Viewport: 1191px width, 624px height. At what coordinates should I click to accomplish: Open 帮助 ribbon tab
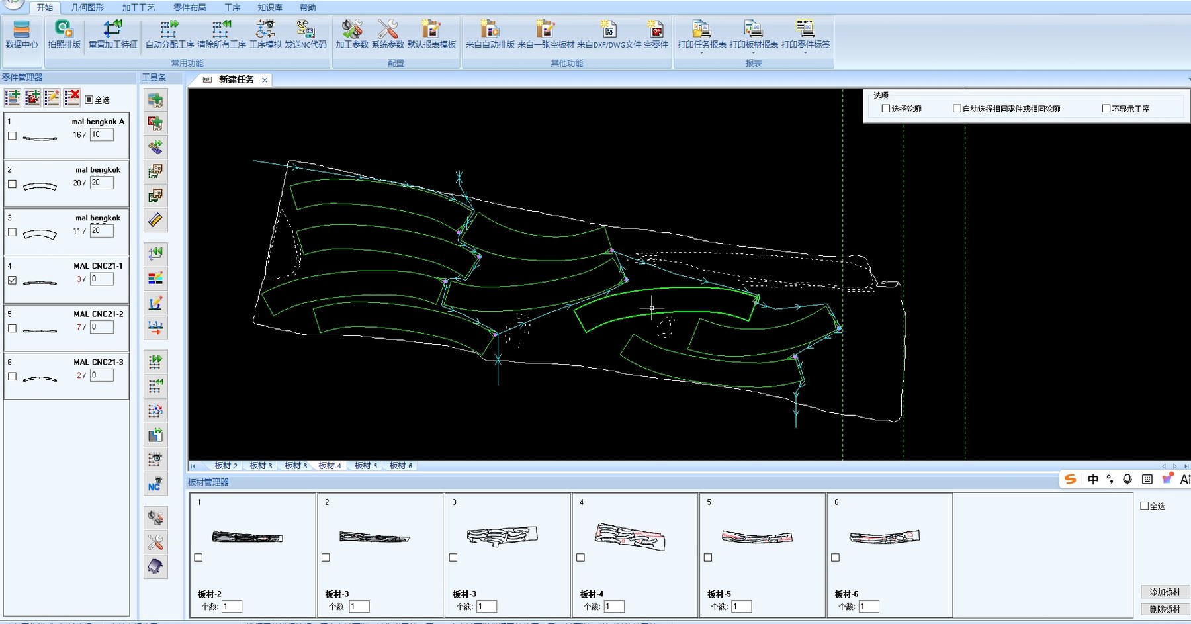[x=308, y=7]
